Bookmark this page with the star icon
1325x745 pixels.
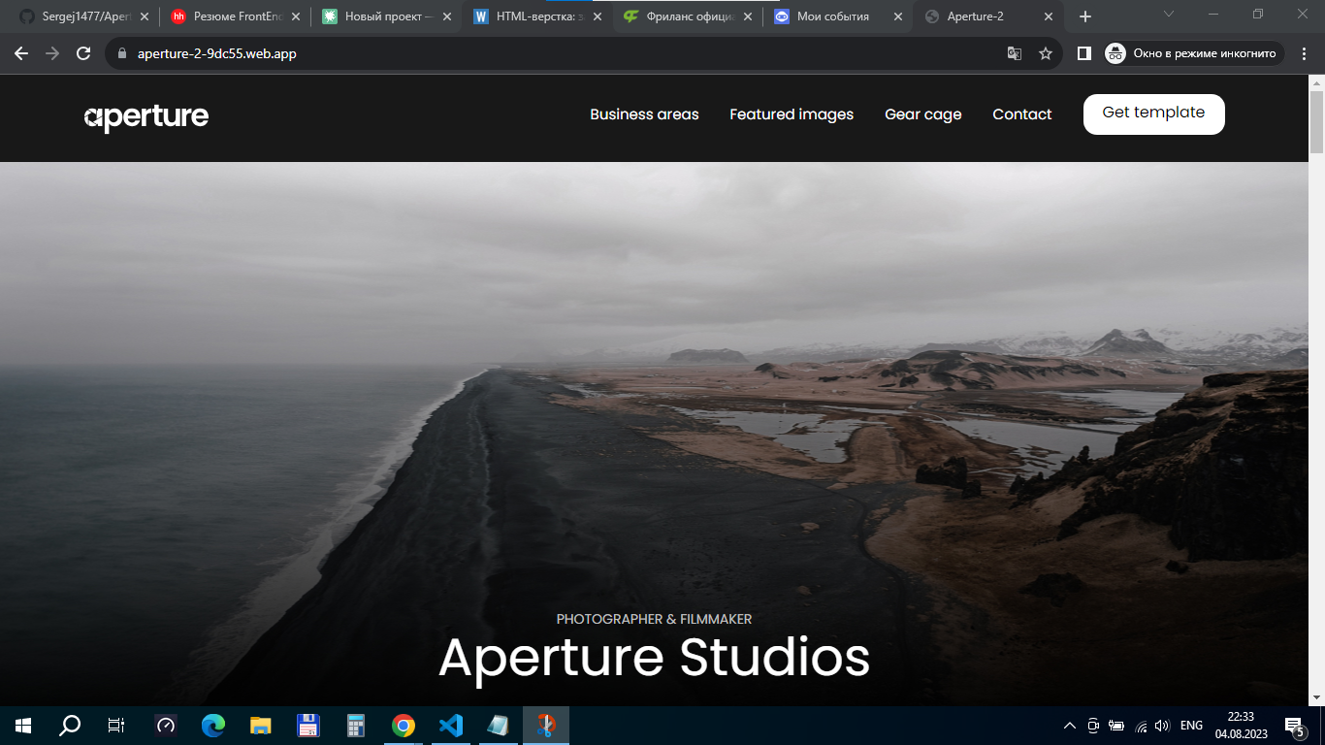(1046, 53)
